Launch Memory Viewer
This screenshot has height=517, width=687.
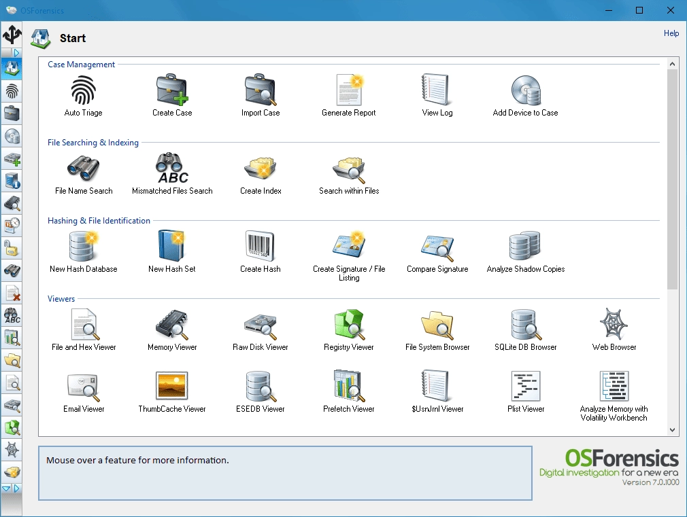pyautogui.click(x=172, y=330)
